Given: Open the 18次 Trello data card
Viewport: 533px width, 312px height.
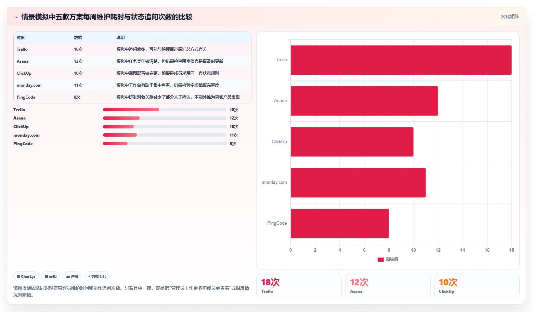Looking at the screenshot, I should click(299, 286).
